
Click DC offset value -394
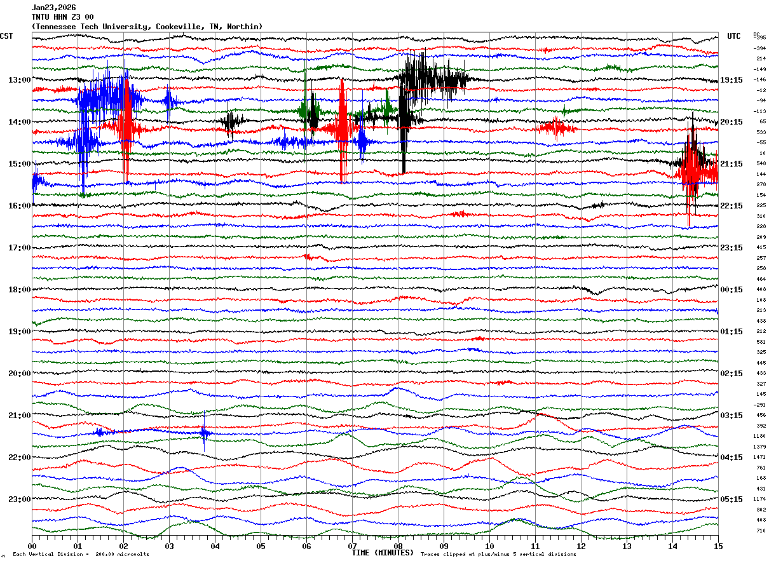(x=759, y=48)
